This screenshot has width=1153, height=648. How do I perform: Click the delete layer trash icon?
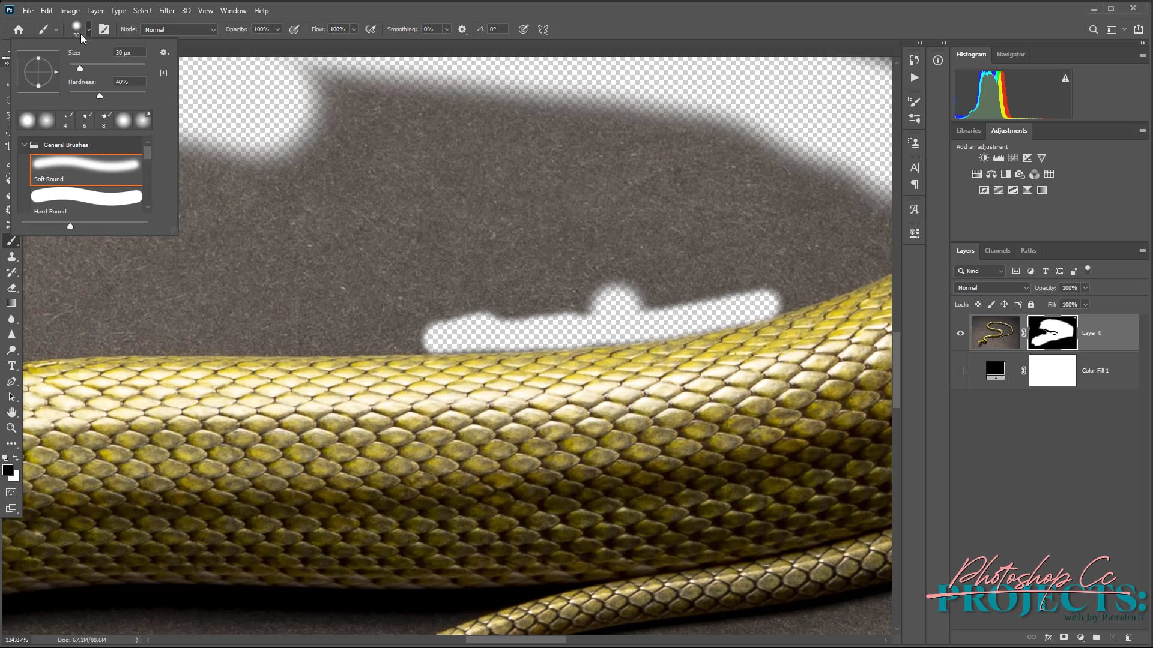pos(1128,637)
